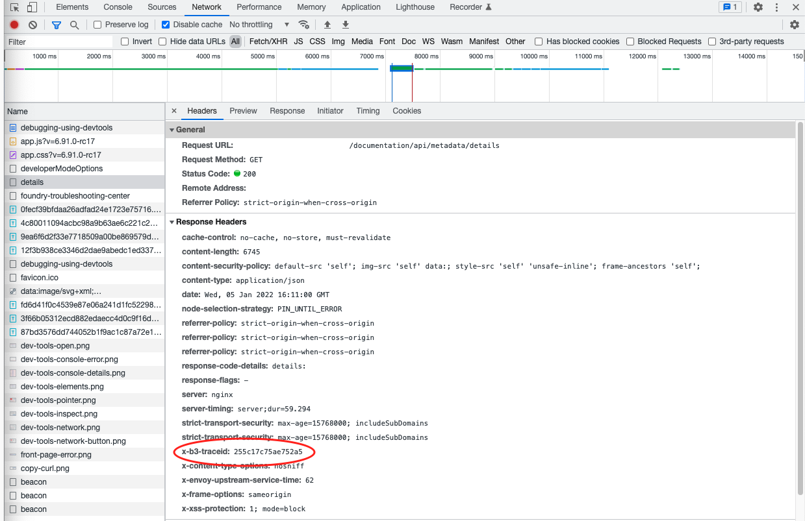Screen dimensions: 805x521
Task: Open network conditions wifi icon
Action: click(x=303, y=25)
